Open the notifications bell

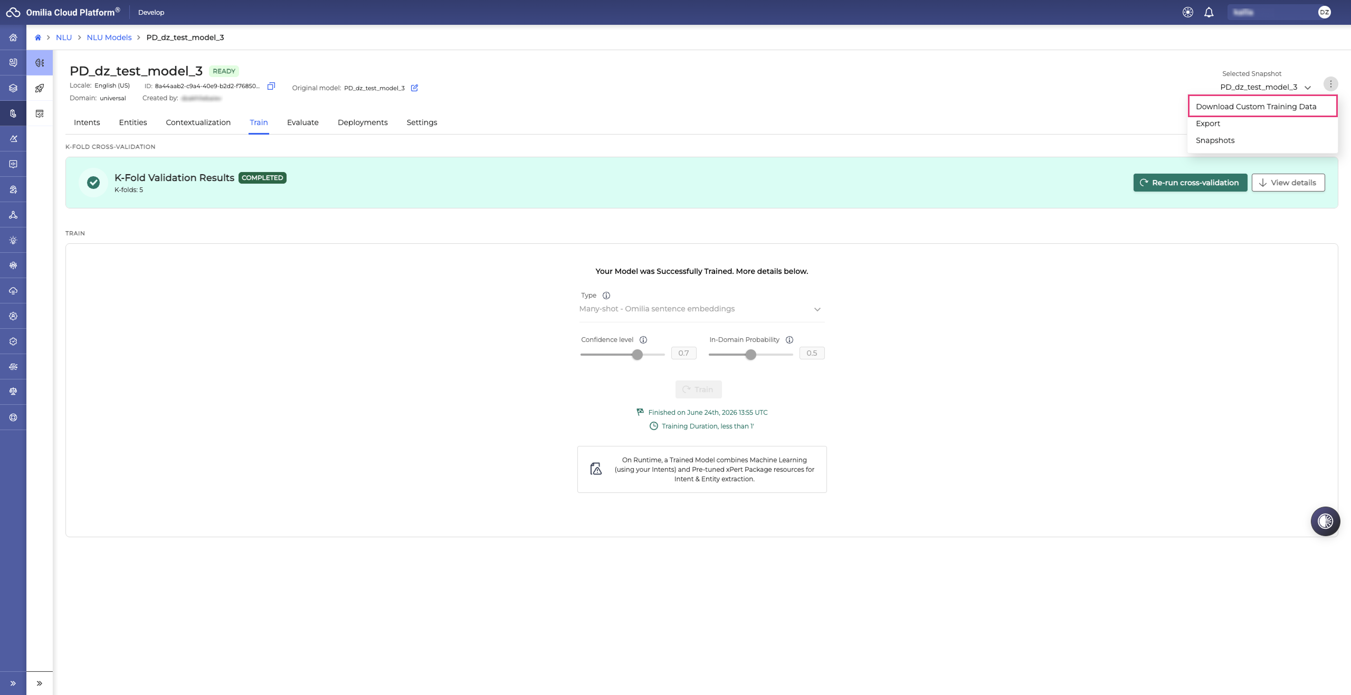[1209, 12]
